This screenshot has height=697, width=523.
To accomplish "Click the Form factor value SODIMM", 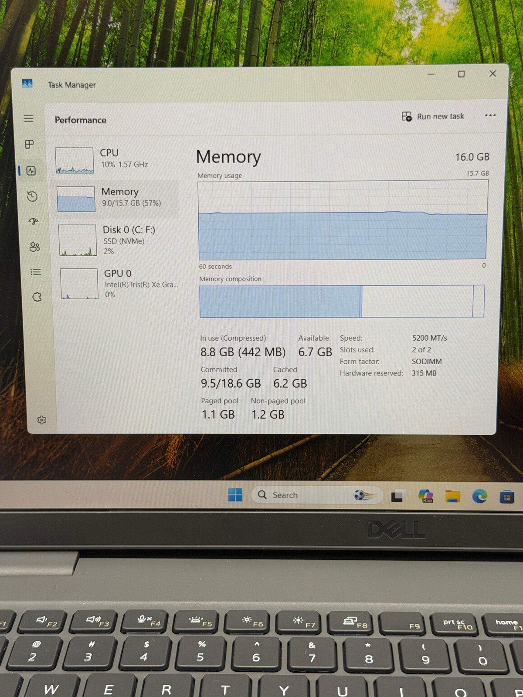I will [x=427, y=362].
